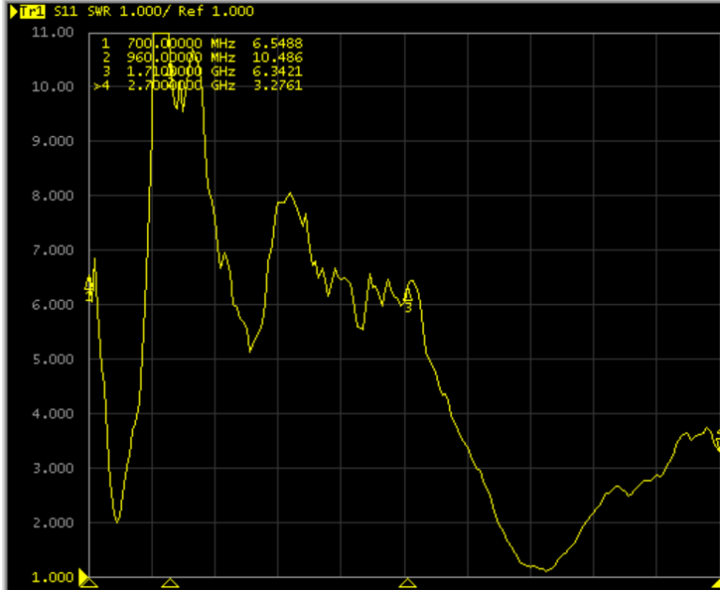Click the marker 1 frequency 700.00000 MHz
The width and height of the screenshot is (720, 590).
pyautogui.click(x=181, y=44)
